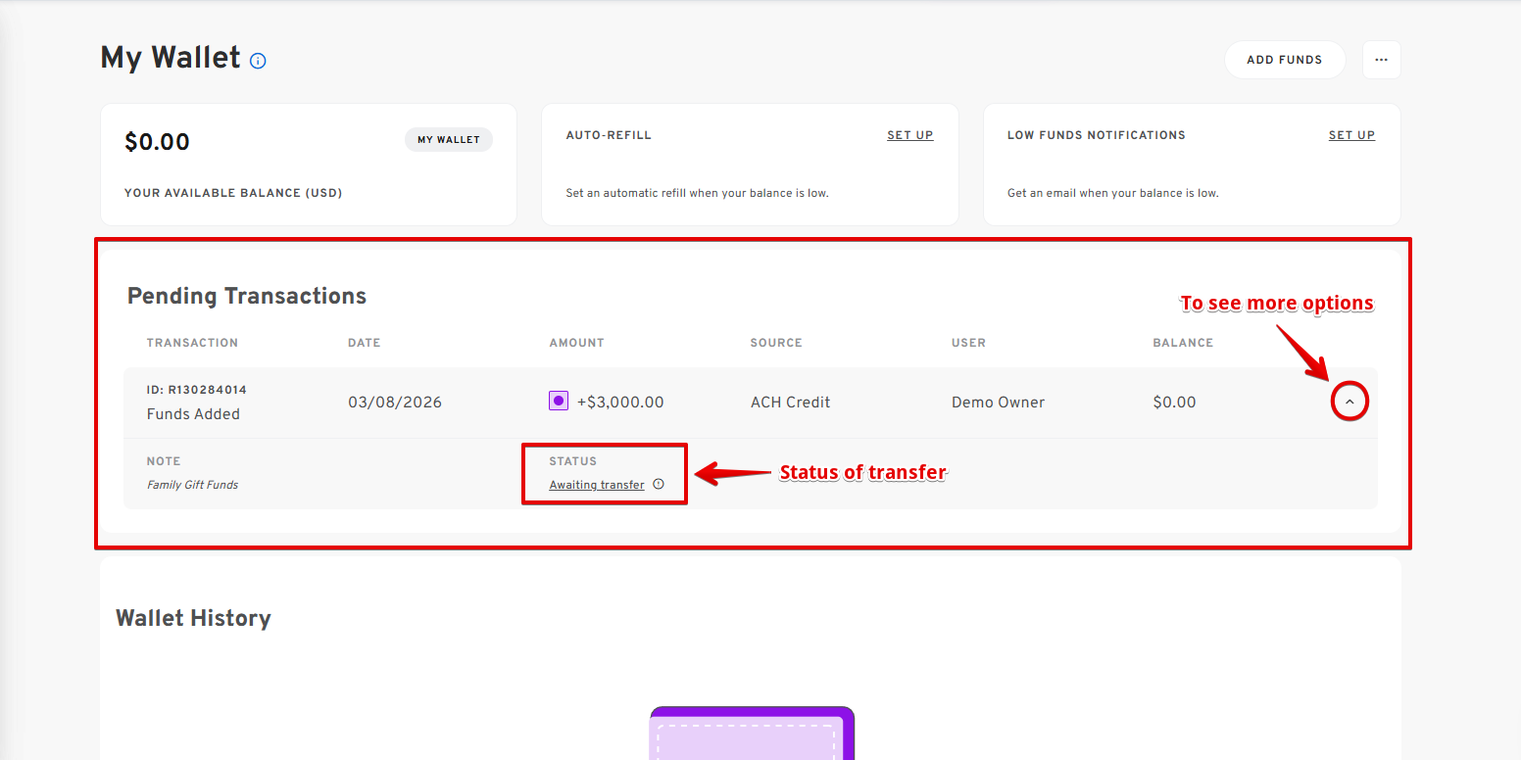Click the info icon beside My Wallet

[258, 61]
